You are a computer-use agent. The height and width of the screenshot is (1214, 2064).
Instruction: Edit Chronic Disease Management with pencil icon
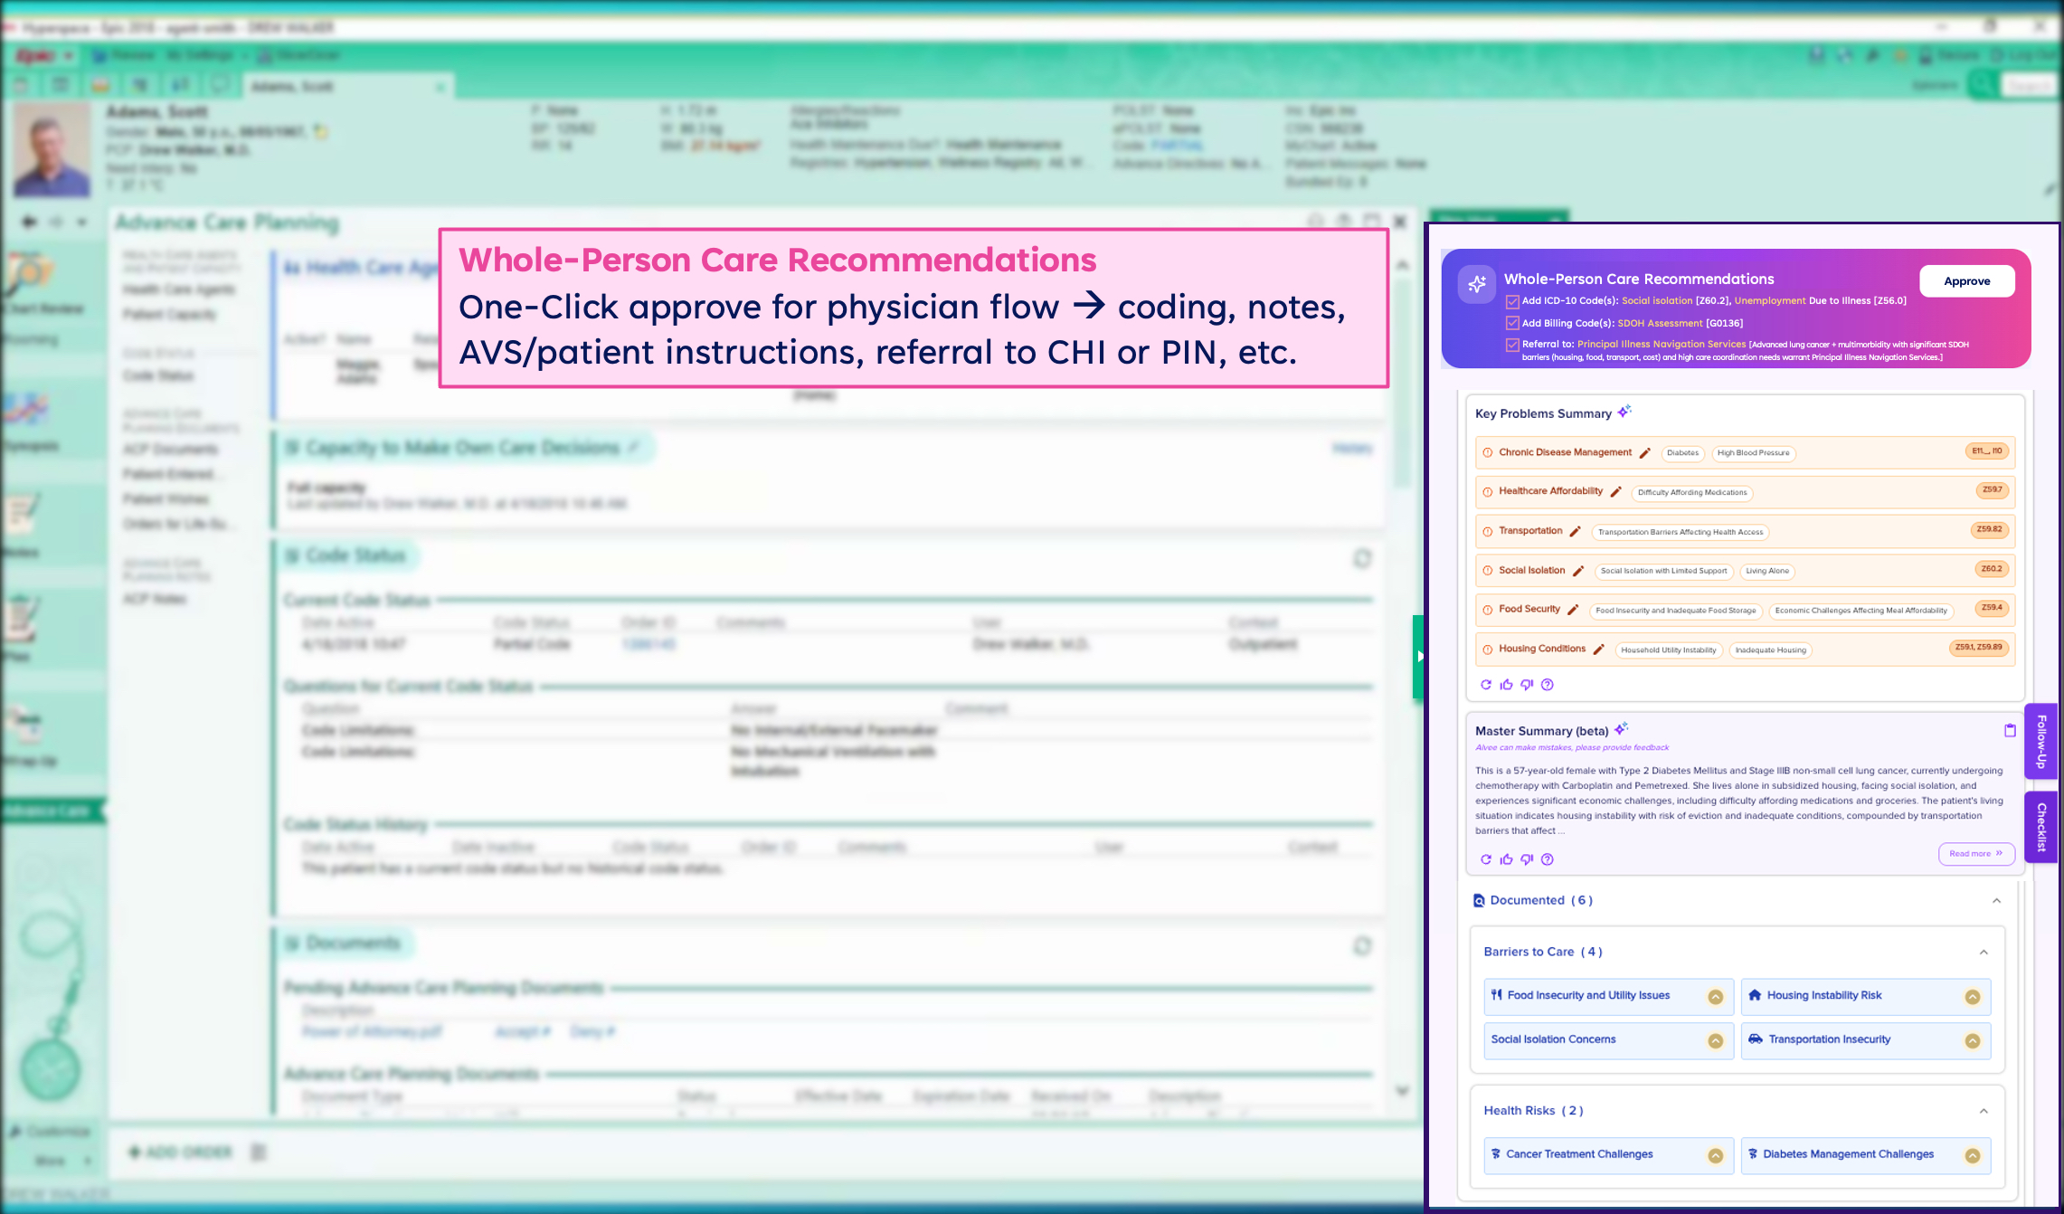tap(1645, 453)
